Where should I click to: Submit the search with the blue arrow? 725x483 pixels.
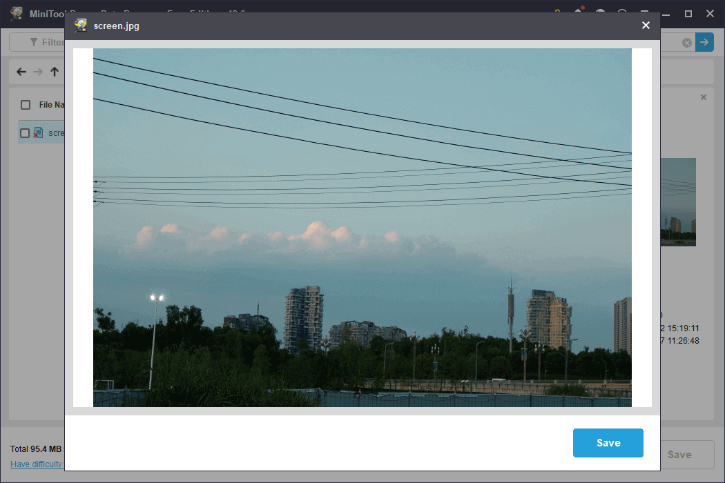click(x=704, y=42)
